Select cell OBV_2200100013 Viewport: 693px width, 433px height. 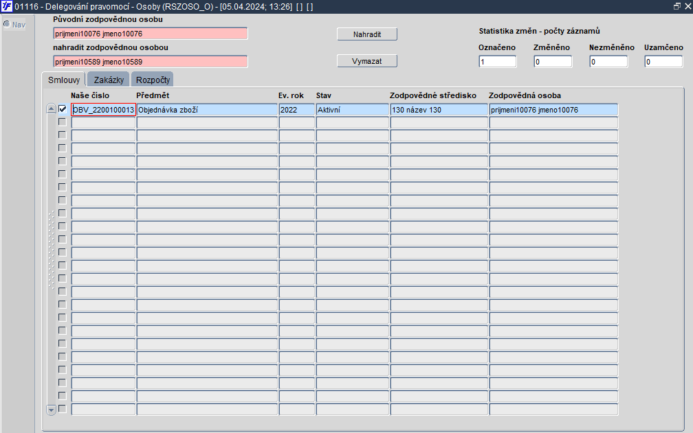point(103,110)
